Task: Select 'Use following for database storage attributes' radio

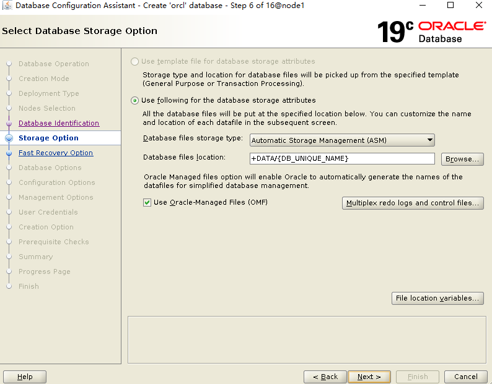Action: click(x=134, y=101)
